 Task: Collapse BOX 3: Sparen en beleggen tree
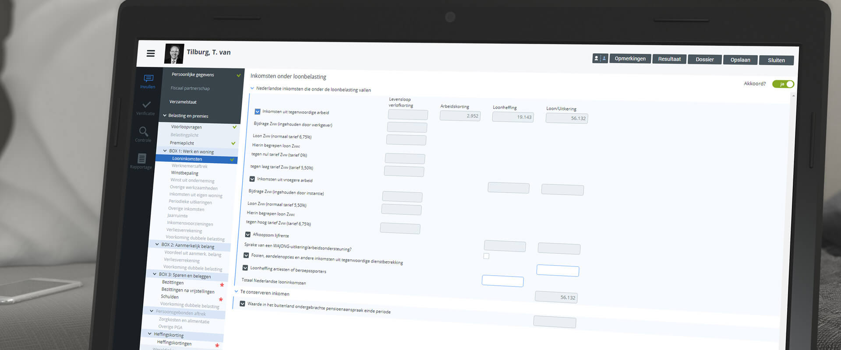[x=155, y=274]
